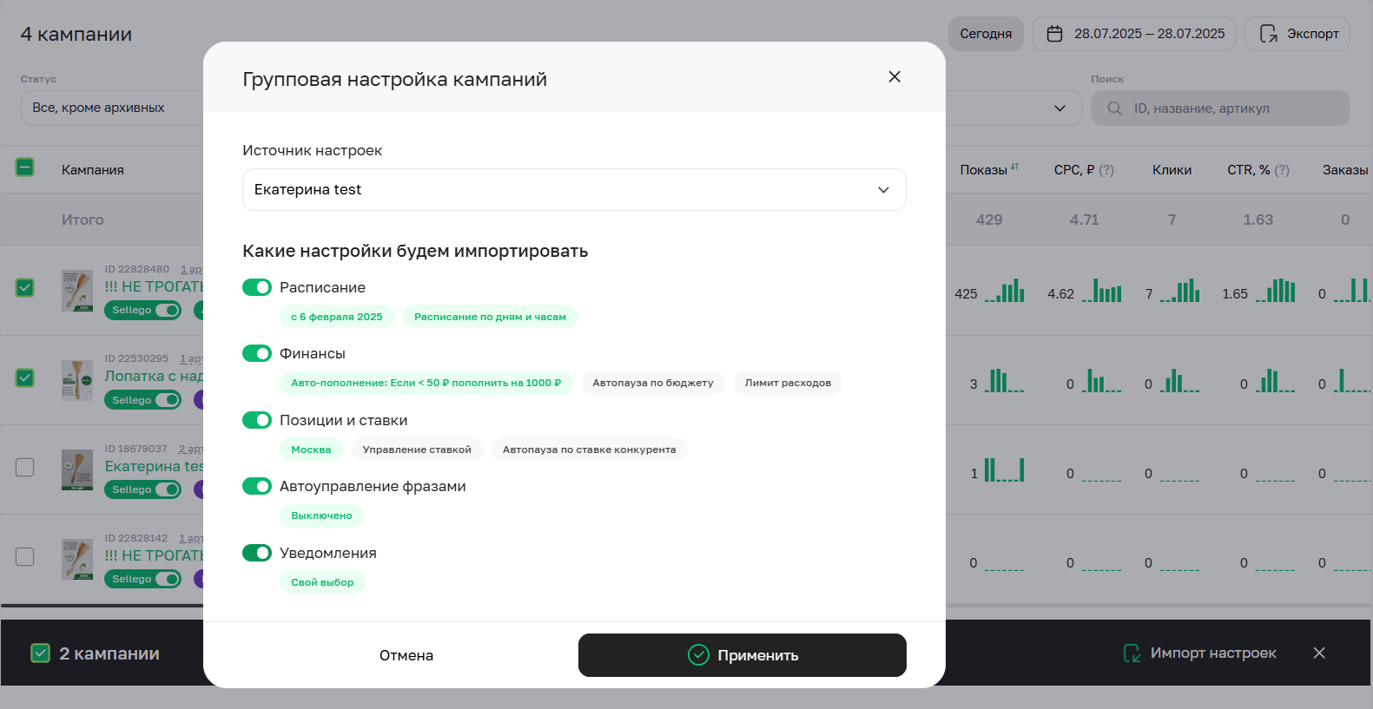1373x709 pixels.
Task: Click Отмена to cancel
Action: pyautogui.click(x=406, y=655)
